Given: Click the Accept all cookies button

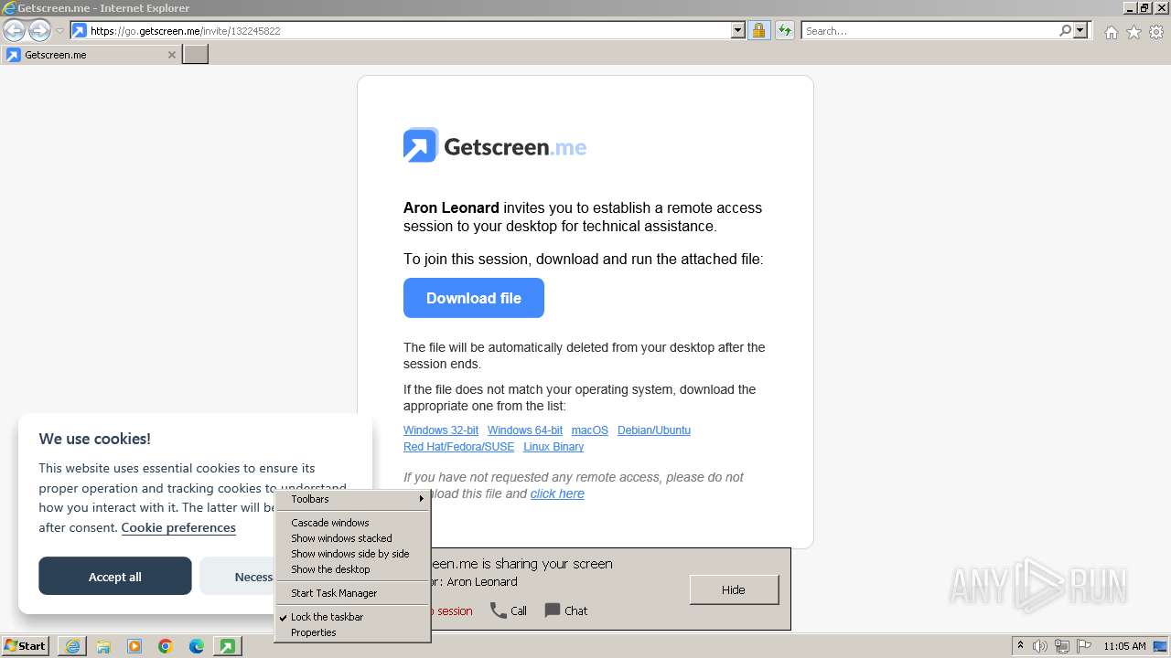Looking at the screenshot, I should (115, 577).
